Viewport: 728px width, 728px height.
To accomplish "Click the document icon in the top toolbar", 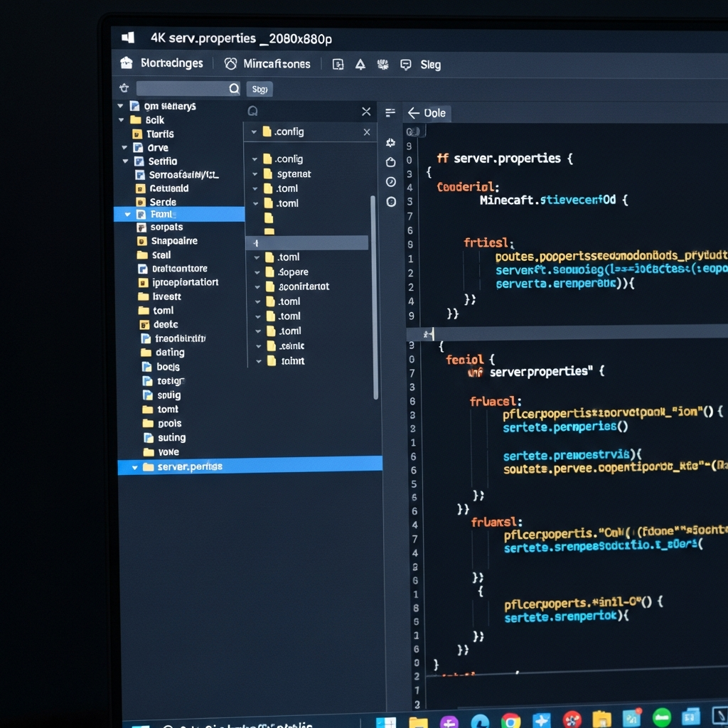I will coord(338,64).
